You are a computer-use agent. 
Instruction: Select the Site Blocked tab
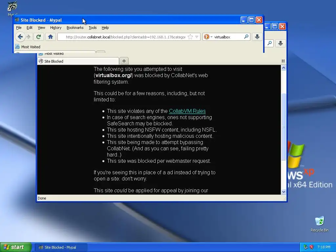[78, 61]
